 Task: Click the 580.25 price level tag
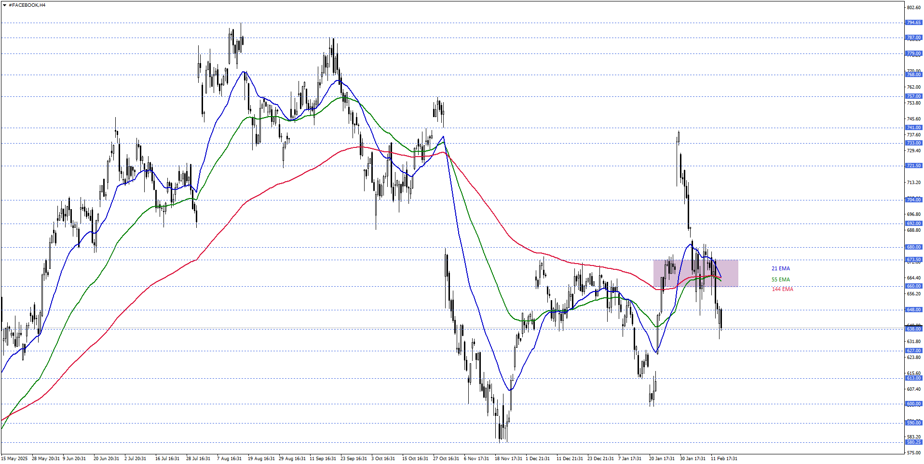click(x=913, y=442)
